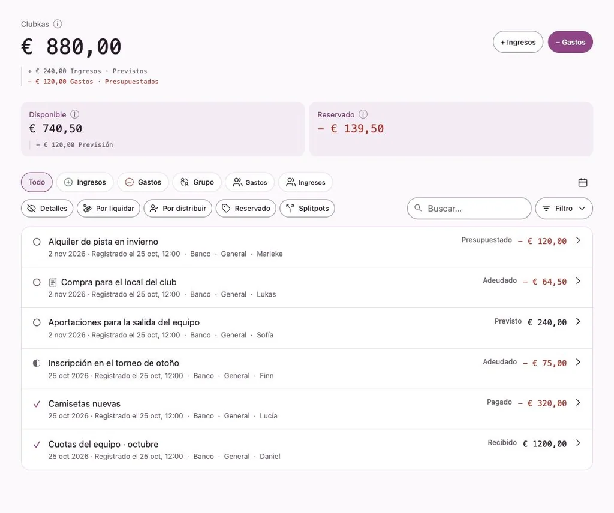The image size is (614, 513).
Task: Click the info icon beside Disponible
Action: coord(74,114)
